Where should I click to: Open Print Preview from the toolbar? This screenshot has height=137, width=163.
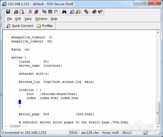[22, 12]
